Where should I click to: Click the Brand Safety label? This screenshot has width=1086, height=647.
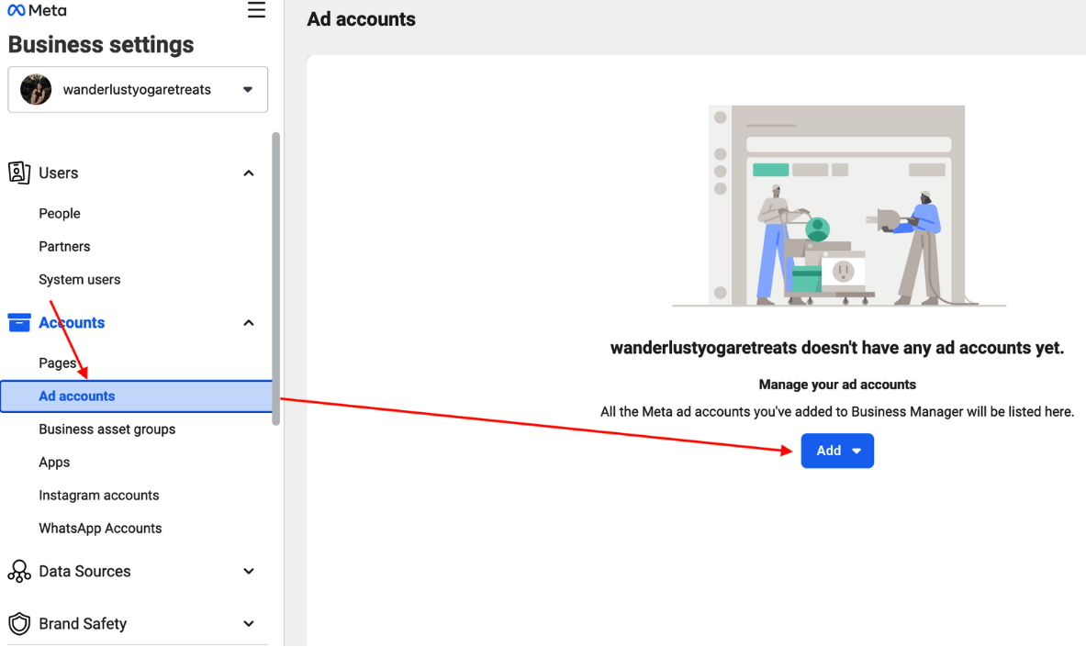point(83,624)
